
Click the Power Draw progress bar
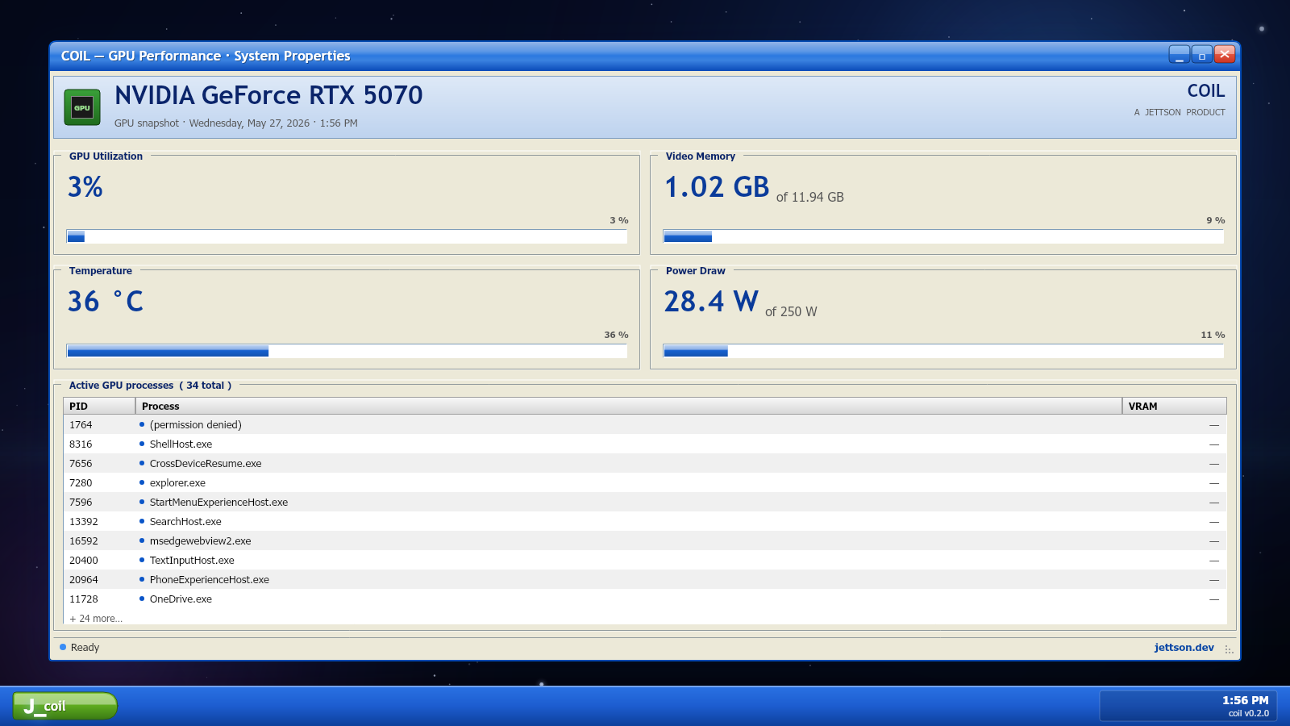943,351
